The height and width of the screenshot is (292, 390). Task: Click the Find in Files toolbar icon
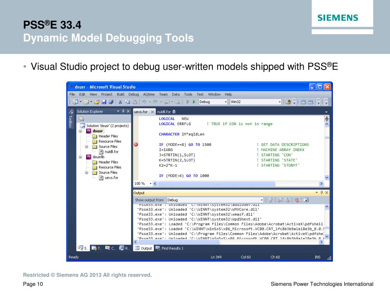click(288, 102)
